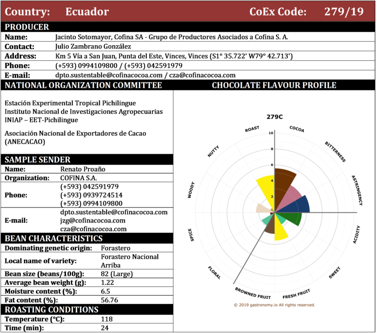
Task: Click the gastronomy.io copyright notice
Action: click(274, 305)
